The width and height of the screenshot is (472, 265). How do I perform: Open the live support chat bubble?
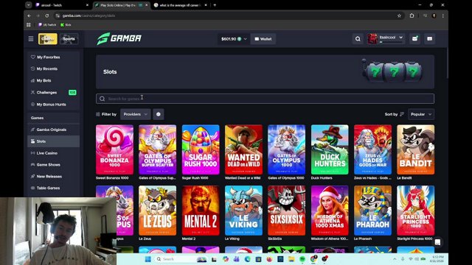[437, 242]
